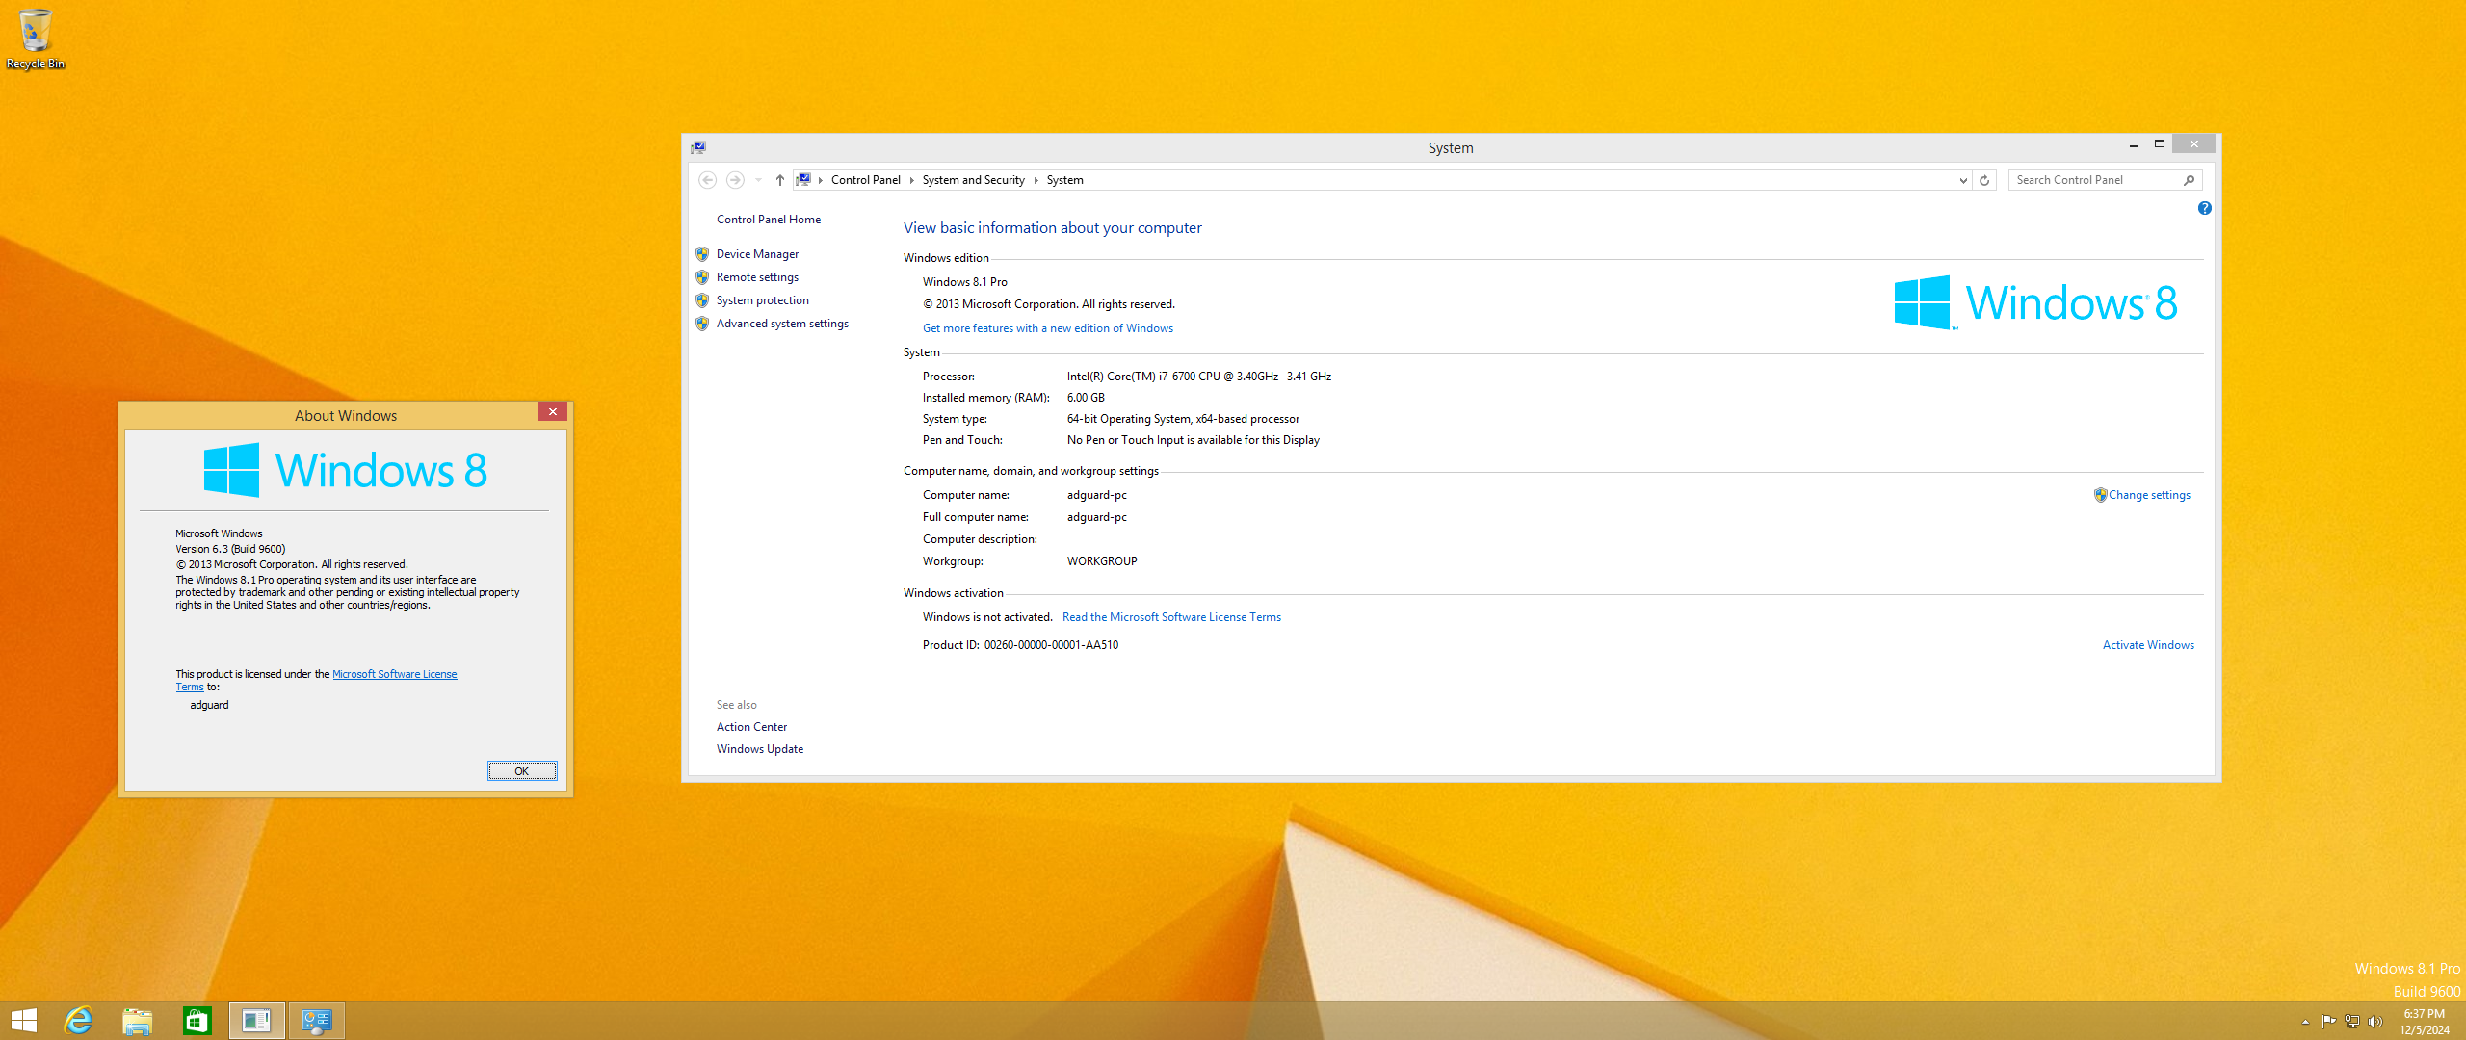This screenshot has height=1040, width=2466.
Task: Select Control Panel breadcrumb
Action: (x=865, y=180)
